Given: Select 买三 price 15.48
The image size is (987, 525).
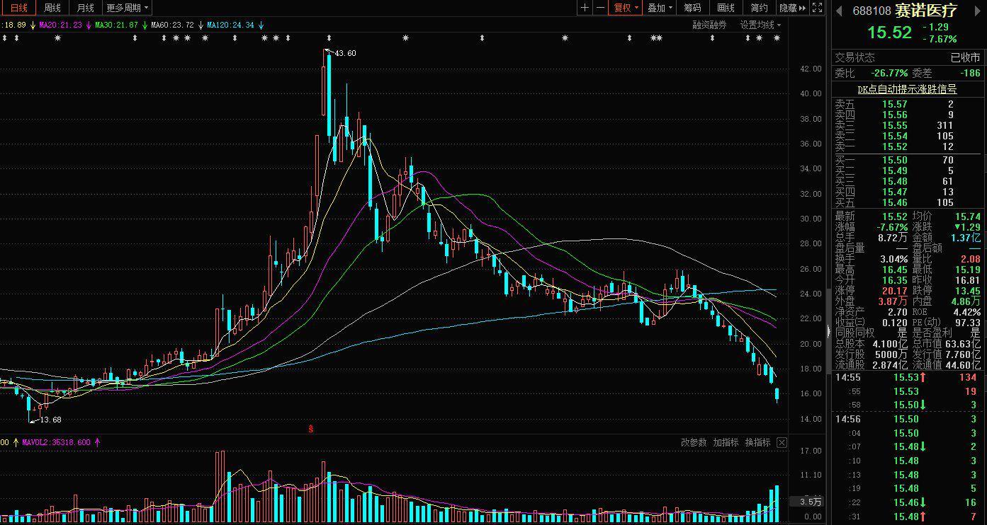Looking at the screenshot, I should pyautogui.click(x=894, y=181).
